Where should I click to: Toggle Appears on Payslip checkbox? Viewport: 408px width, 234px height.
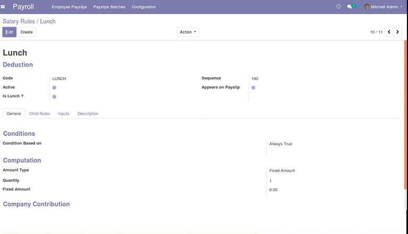(253, 88)
